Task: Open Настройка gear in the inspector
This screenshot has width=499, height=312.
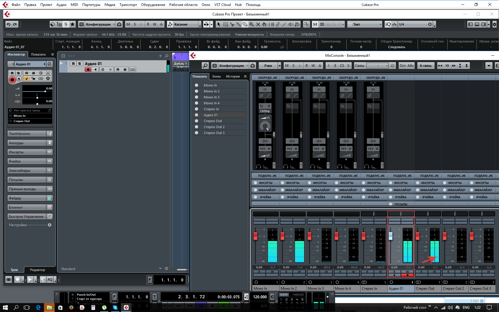Action: 50,225
